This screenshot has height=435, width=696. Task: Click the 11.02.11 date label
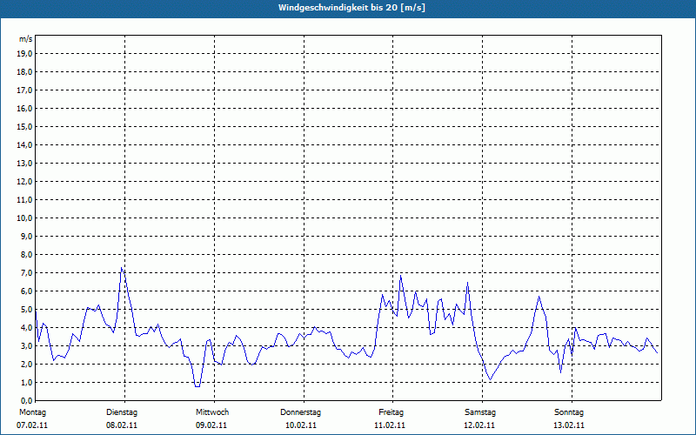coord(390,425)
